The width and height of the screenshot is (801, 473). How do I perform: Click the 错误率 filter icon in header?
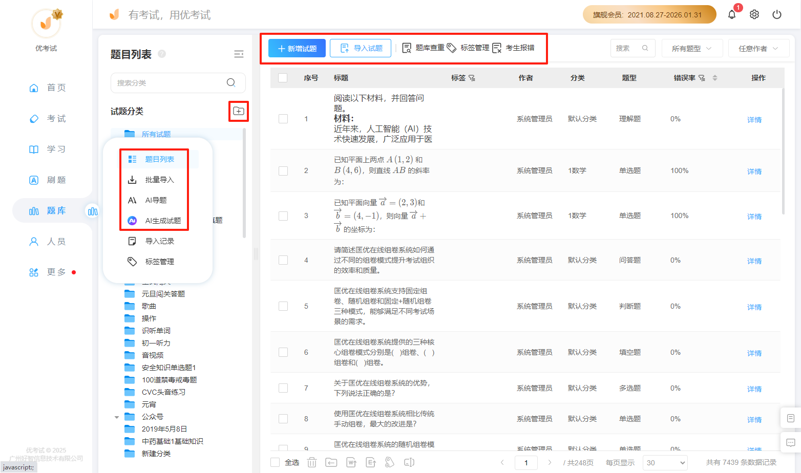[702, 78]
